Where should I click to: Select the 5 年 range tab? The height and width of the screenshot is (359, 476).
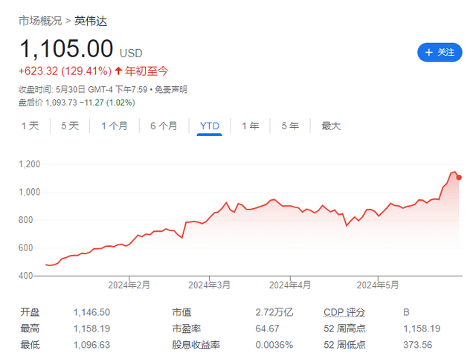click(290, 126)
